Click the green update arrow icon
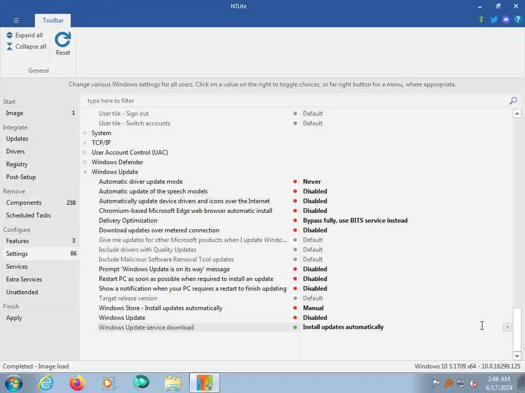The image size is (525, 393). [x=481, y=19]
